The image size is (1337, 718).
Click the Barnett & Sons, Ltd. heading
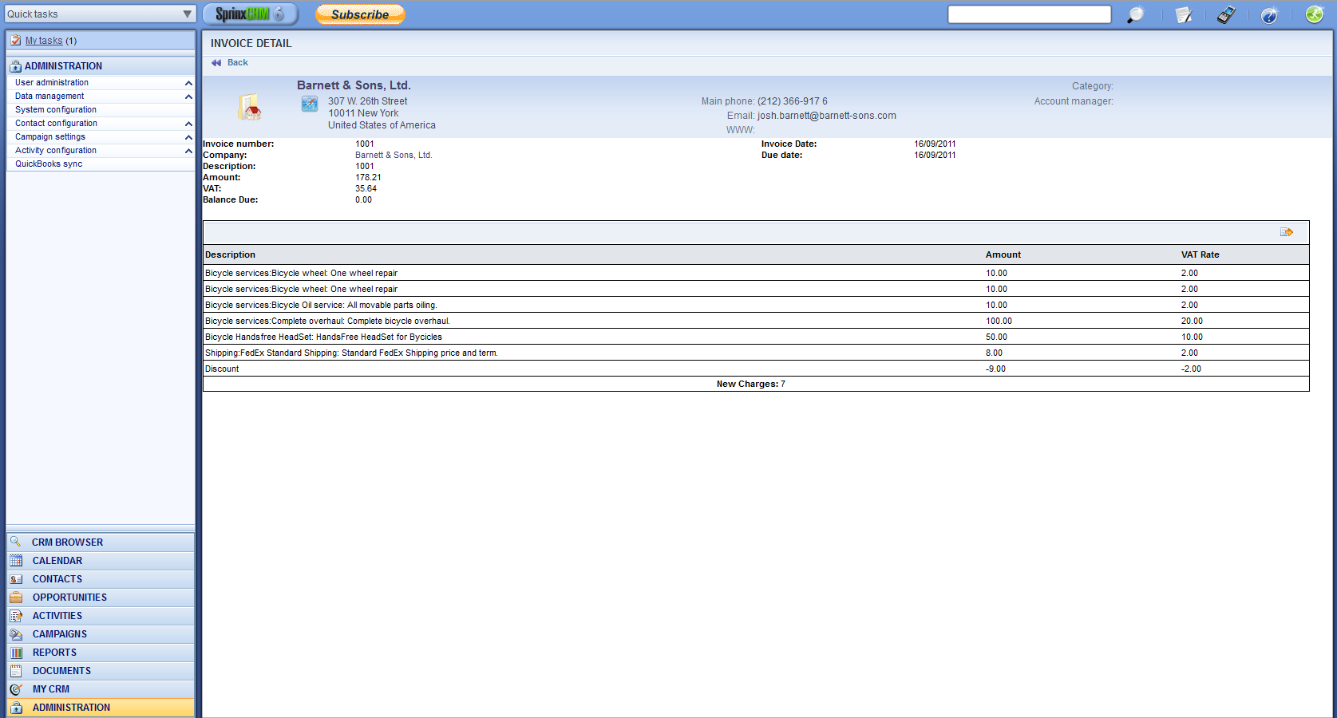point(354,85)
